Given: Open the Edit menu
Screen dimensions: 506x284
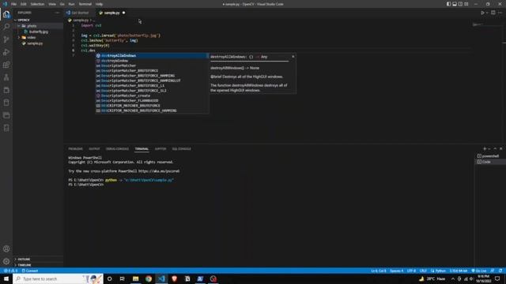Looking at the screenshot, I should click(x=24, y=4).
